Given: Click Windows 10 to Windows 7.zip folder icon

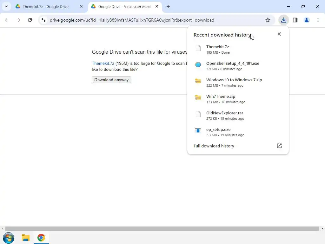Looking at the screenshot, I should [198, 81].
